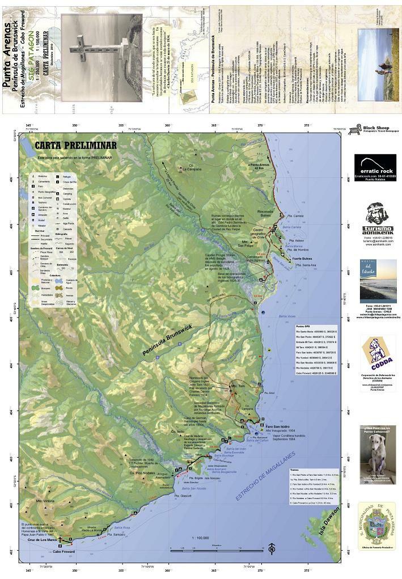The width and height of the screenshot is (402, 579).
Task: Click the Coberturas legend heading
Action: tap(56, 275)
